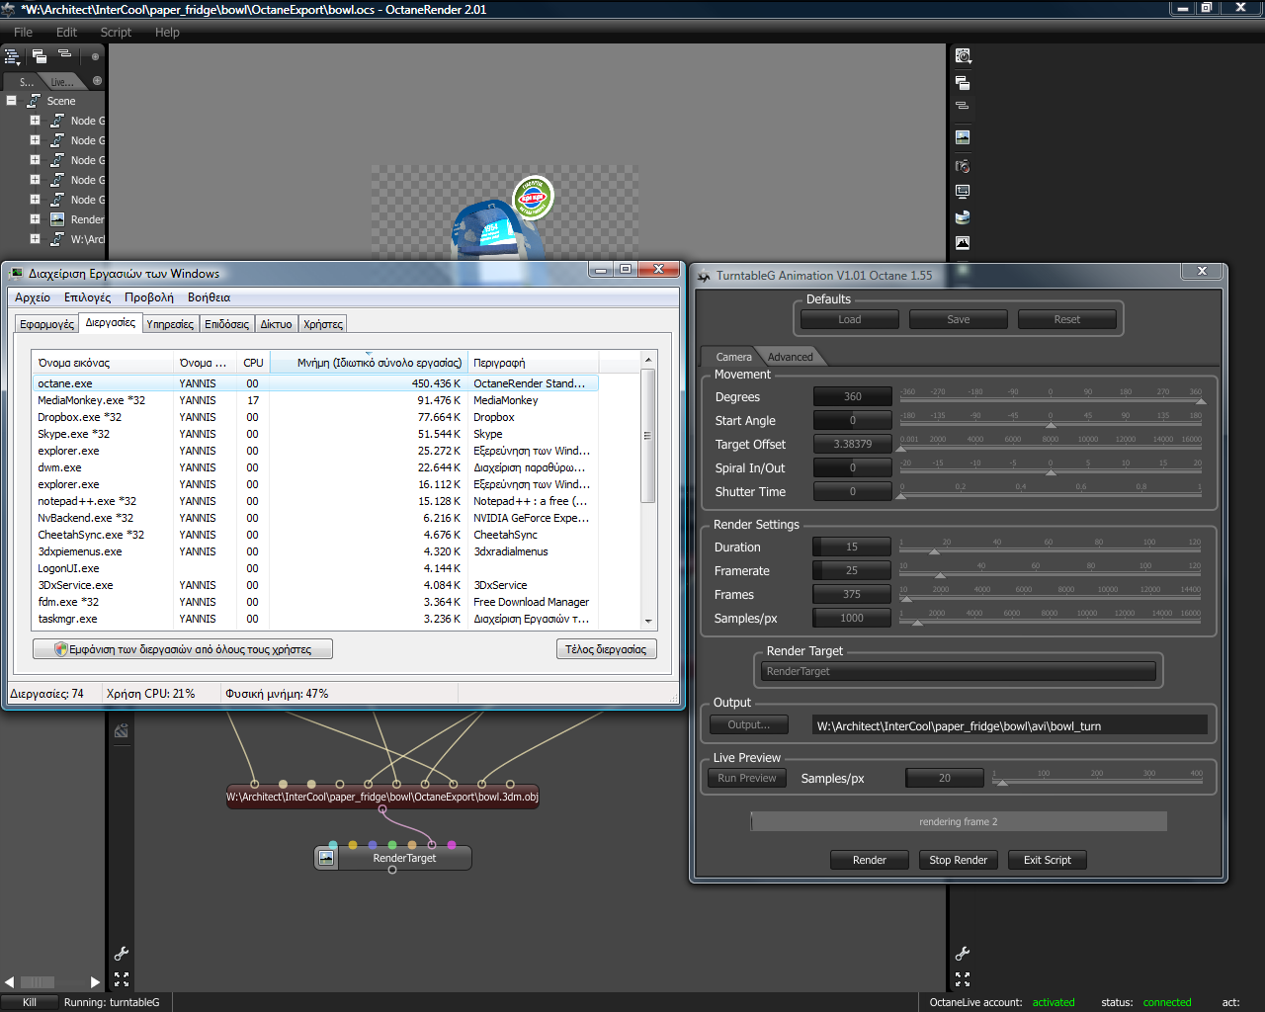Click the Degrees slider track
Image resolution: width=1265 pixels, height=1012 pixels.
tap(1051, 400)
